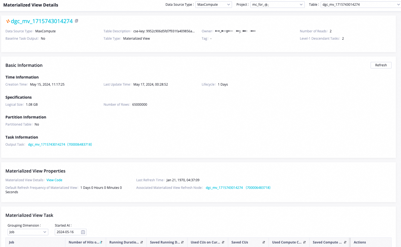Open the View Code link
401x247 pixels.
[x=54, y=180]
